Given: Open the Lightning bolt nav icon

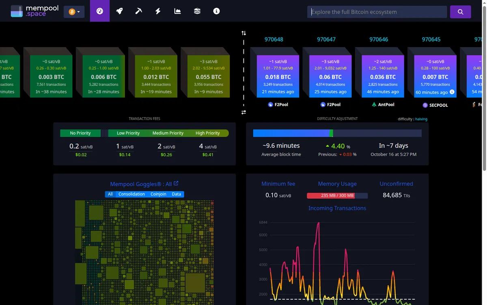Looking at the screenshot, I should tap(158, 11).
